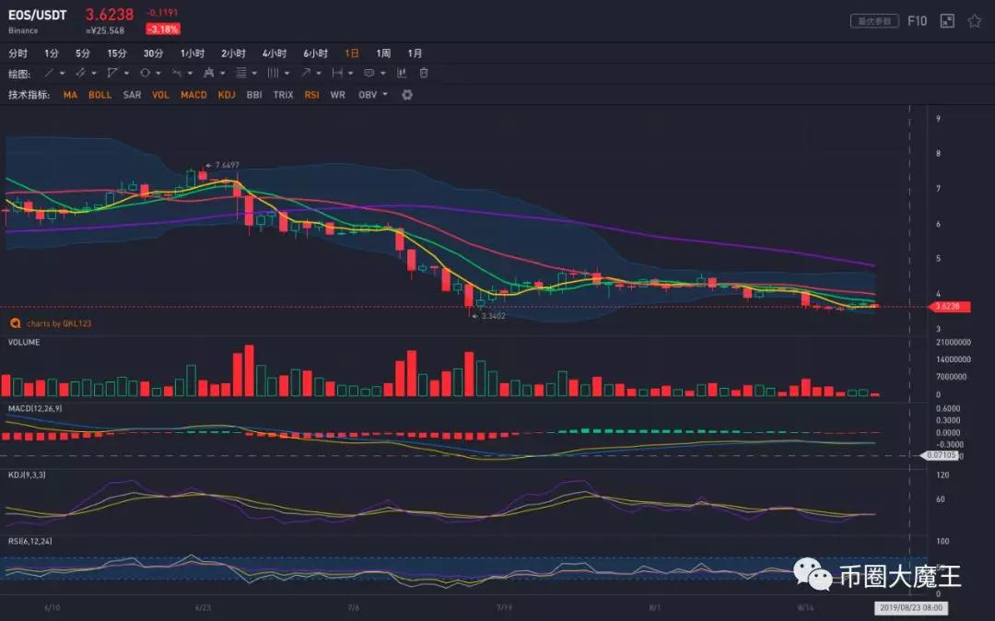Screen dimensions: 995x621
Task: Switch to 1月 monthly timeframe
Action: [x=415, y=53]
